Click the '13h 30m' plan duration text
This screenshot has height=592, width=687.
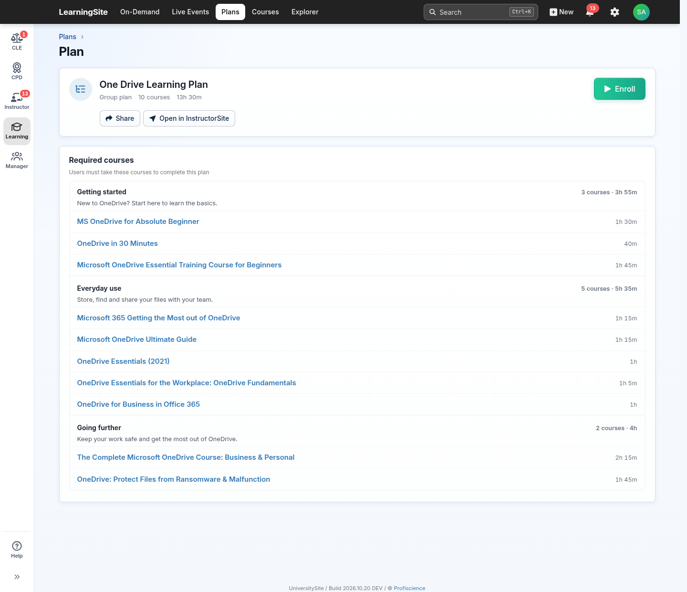click(189, 97)
